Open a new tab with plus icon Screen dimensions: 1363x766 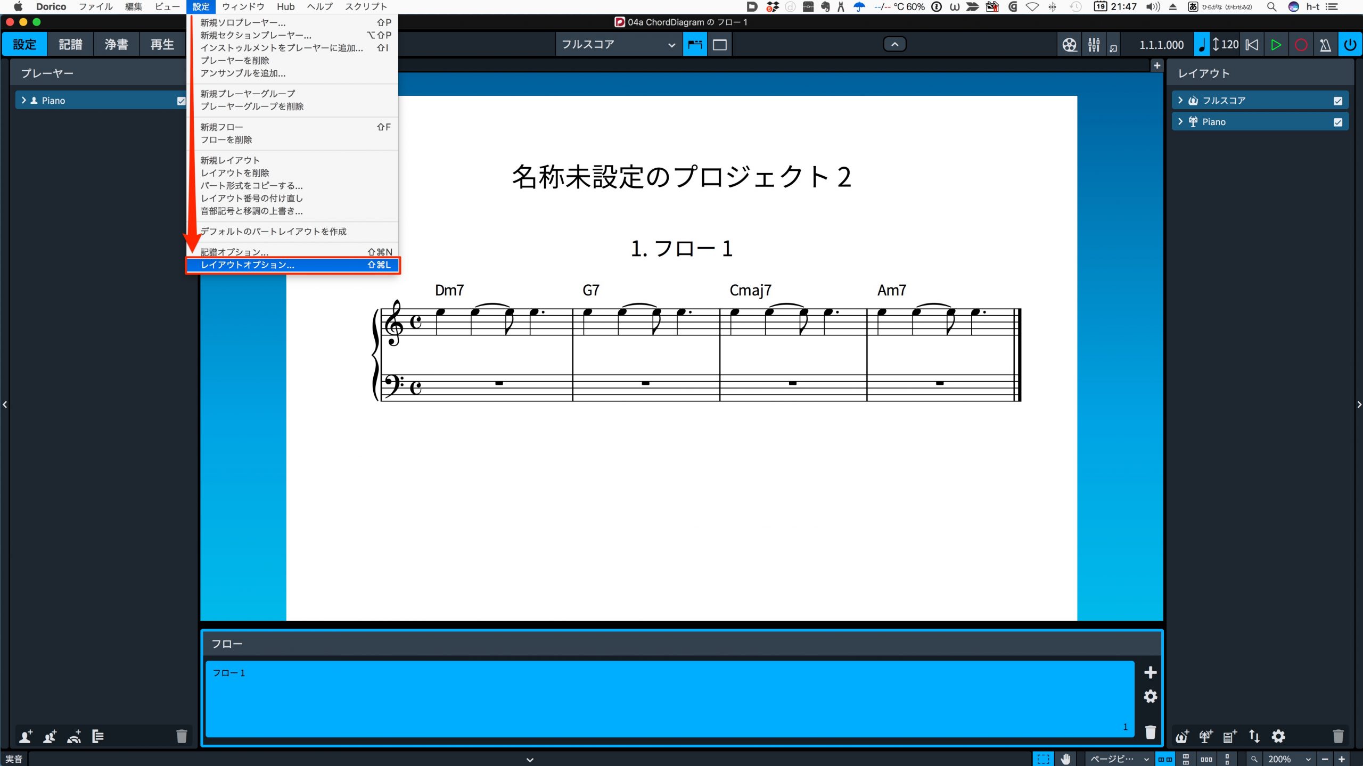[1156, 65]
